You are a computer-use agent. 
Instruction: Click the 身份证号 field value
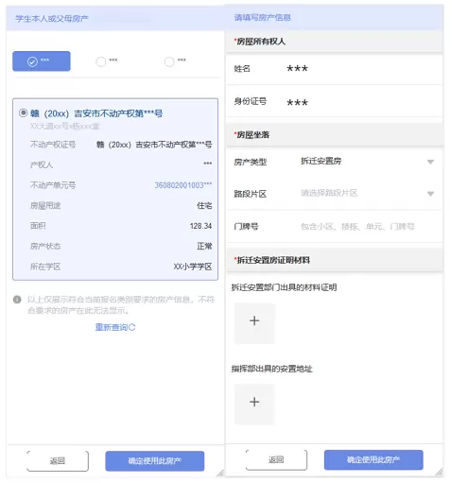[x=297, y=102]
